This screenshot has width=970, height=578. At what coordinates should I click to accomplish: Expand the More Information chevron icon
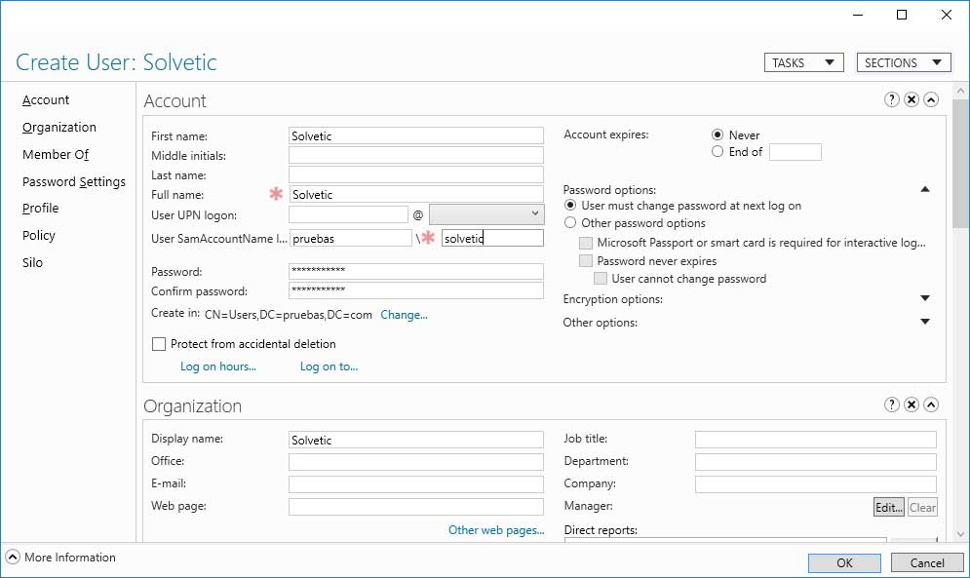[13, 558]
